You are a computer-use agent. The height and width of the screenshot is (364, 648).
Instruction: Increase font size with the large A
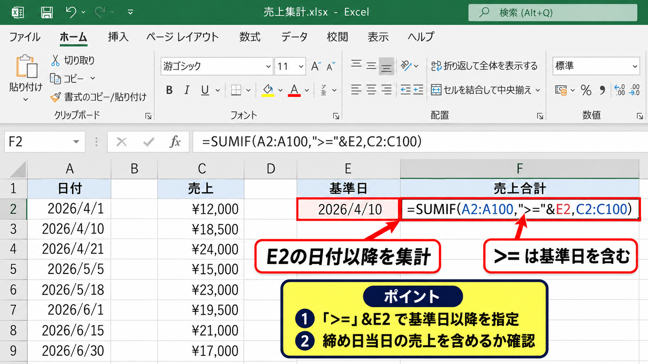click(316, 66)
